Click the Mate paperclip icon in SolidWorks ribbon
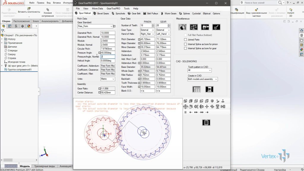Image resolution: width=304 pixels, height=171 pixels. pyautogui.click(x=47, y=9)
